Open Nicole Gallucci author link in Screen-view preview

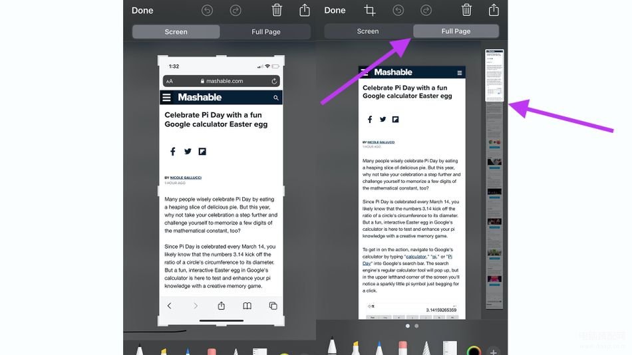[186, 177]
